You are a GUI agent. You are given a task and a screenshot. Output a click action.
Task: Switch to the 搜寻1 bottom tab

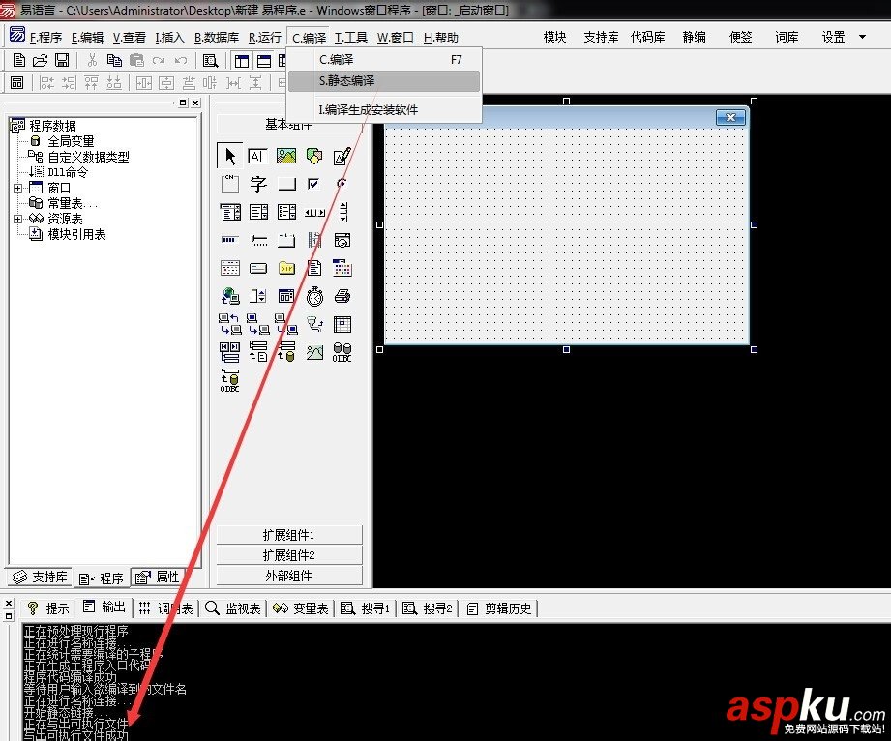click(x=366, y=608)
